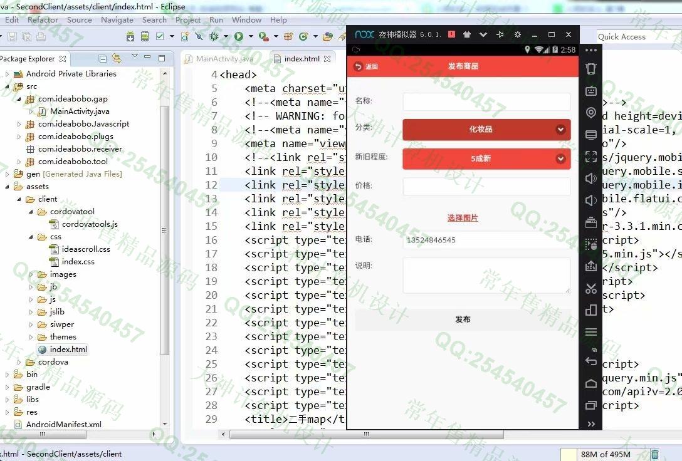Click the Open Type folder toolbar icon
Screen dimensions: 682x461
tap(328, 36)
